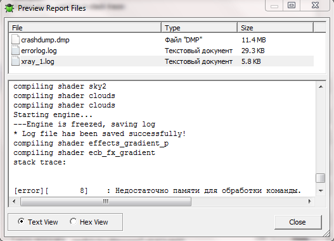Click the 'compiling shader sky2' log line

click(x=60, y=86)
